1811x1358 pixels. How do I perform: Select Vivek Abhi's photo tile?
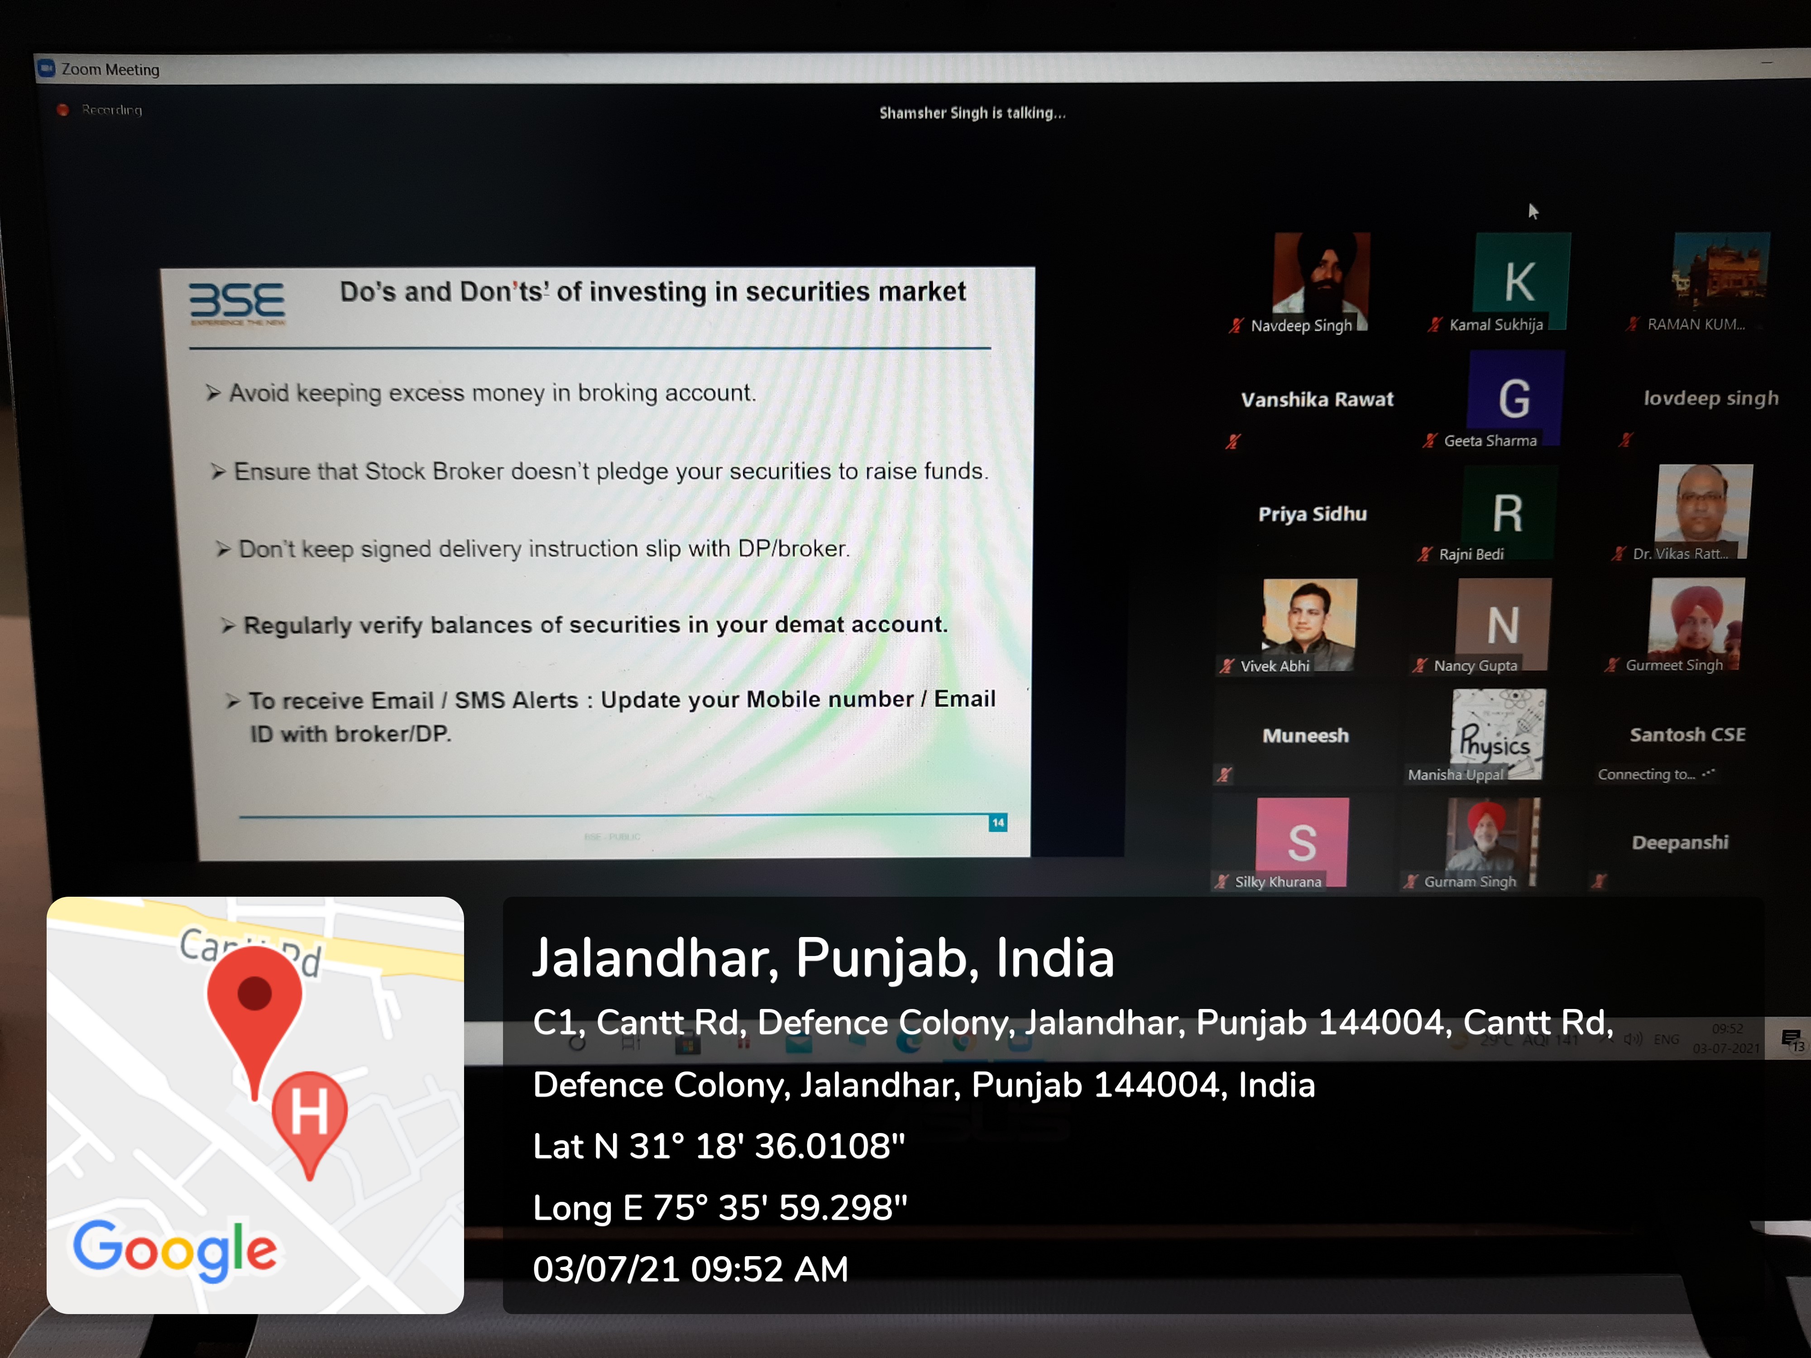click(x=1310, y=626)
